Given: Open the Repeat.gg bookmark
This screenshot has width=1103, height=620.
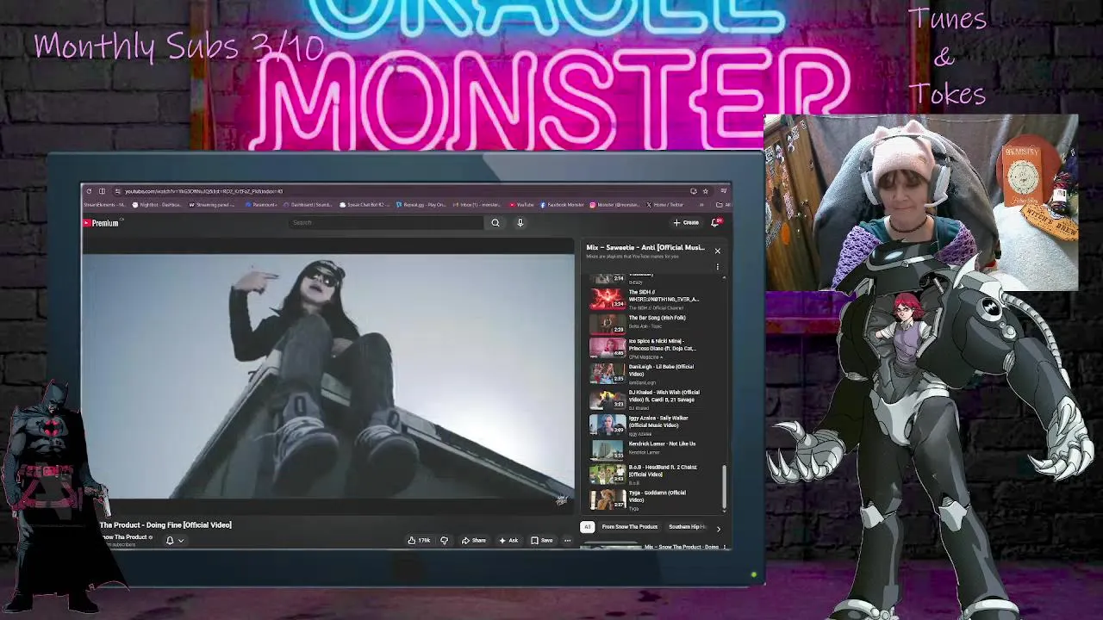Looking at the screenshot, I should (x=421, y=205).
